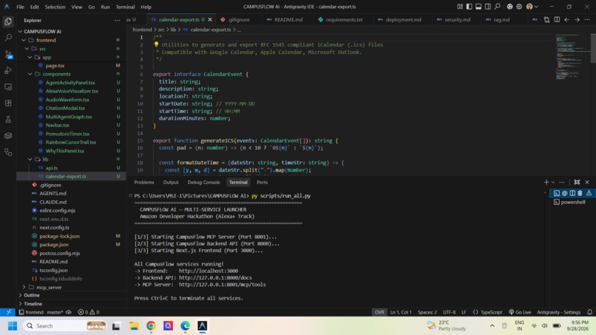Open the Testing flask view

point(8,119)
